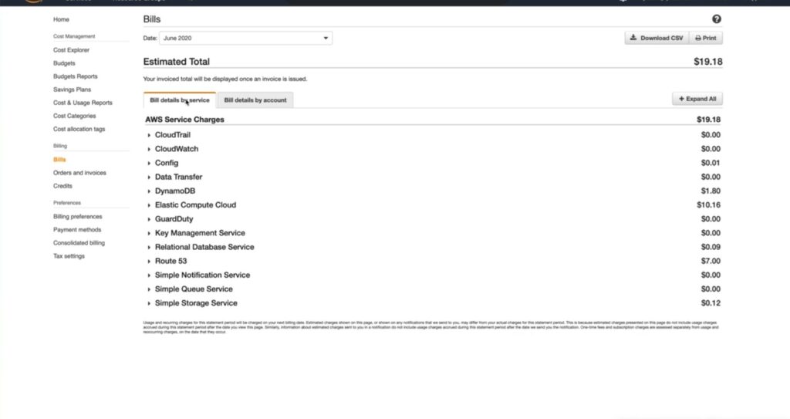The image size is (790, 419).
Task: Click the Estimated Total heading
Action: [177, 62]
